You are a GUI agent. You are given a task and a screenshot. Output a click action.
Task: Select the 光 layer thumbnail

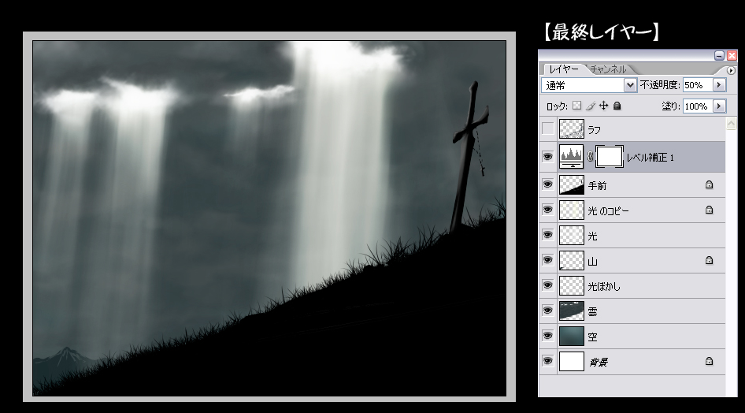[x=572, y=235]
